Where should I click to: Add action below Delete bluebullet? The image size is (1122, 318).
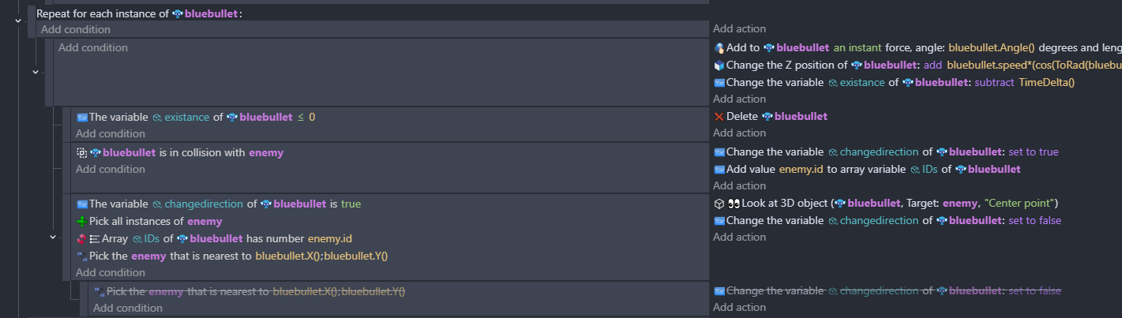pyautogui.click(x=739, y=133)
